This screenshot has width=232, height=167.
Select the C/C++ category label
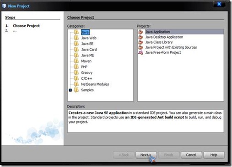click(86, 78)
